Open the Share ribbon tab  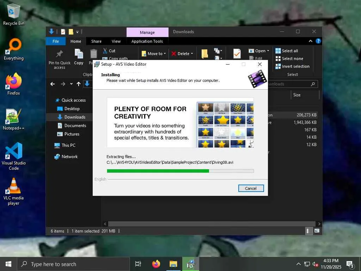96,41
